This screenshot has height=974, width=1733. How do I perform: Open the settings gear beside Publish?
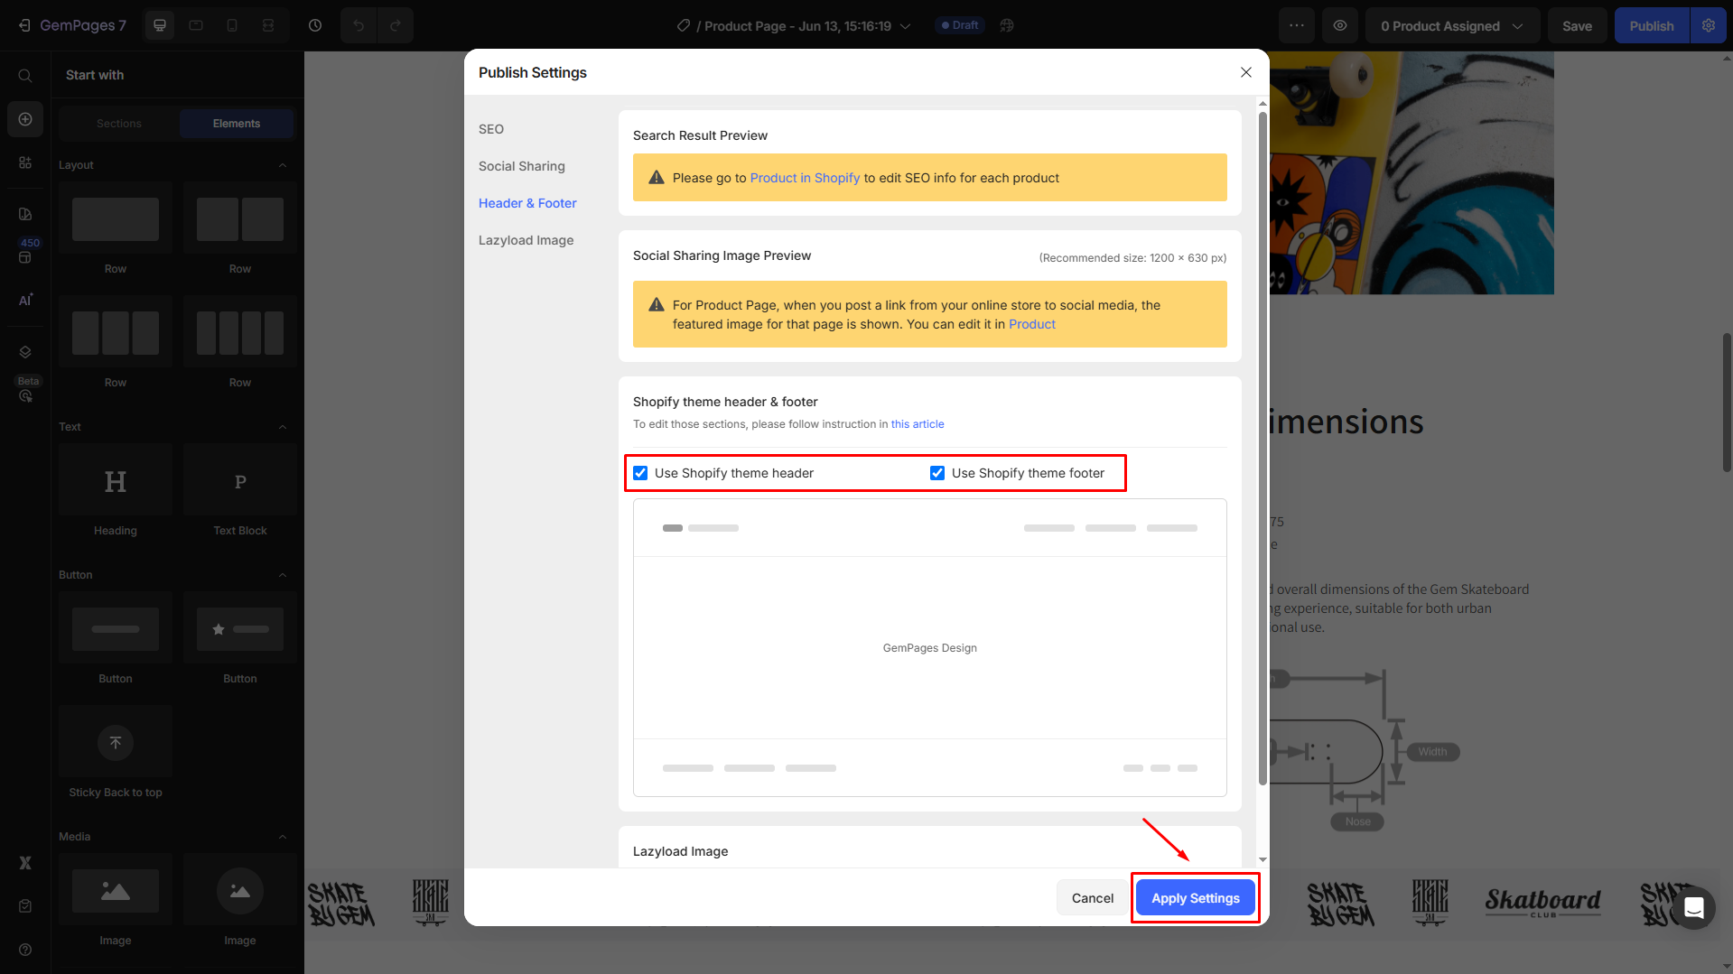point(1708,25)
